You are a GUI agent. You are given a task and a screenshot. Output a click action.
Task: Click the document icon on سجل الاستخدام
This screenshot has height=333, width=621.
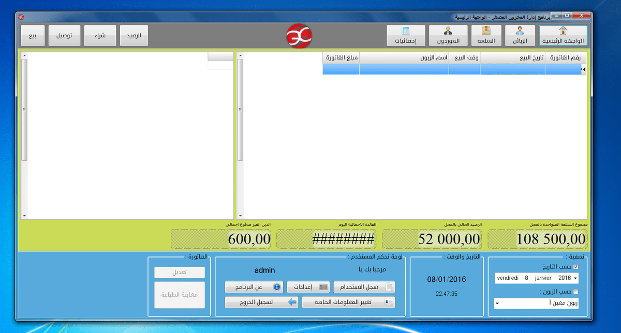[x=389, y=287]
